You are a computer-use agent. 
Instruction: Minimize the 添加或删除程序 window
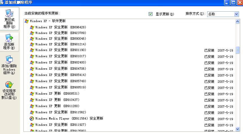click(227, 3)
